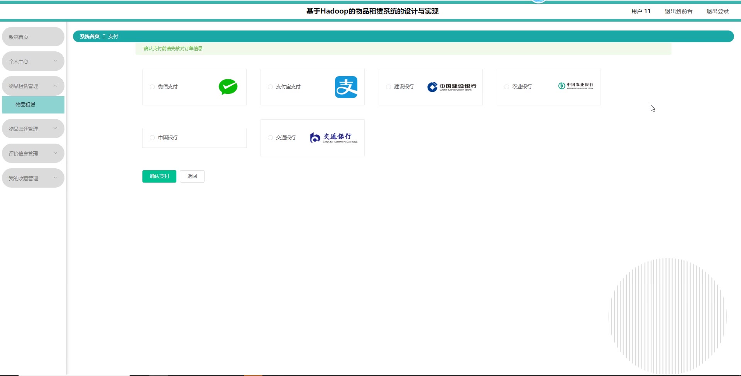The image size is (741, 376).
Task: Expand the 个人中心 sidebar chevron
Action: tap(55, 61)
